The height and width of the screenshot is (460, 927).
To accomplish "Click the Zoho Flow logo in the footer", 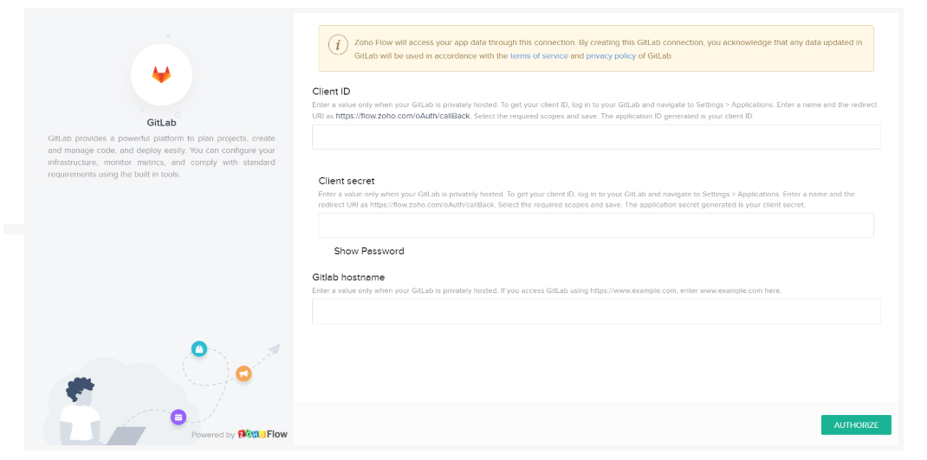I will point(263,435).
